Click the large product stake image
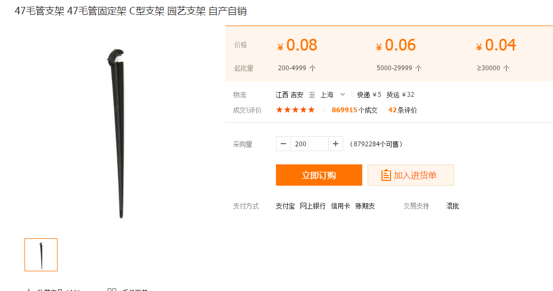 (x=119, y=133)
